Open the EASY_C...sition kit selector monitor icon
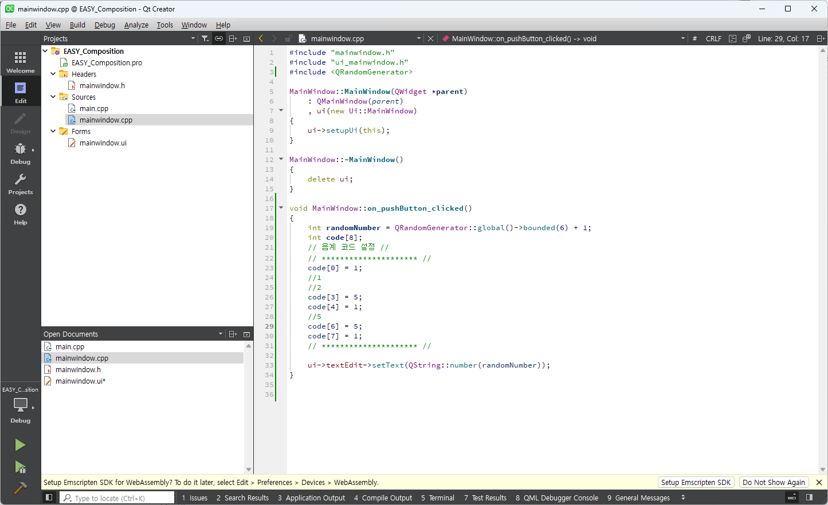This screenshot has height=505, width=828. pyautogui.click(x=21, y=405)
